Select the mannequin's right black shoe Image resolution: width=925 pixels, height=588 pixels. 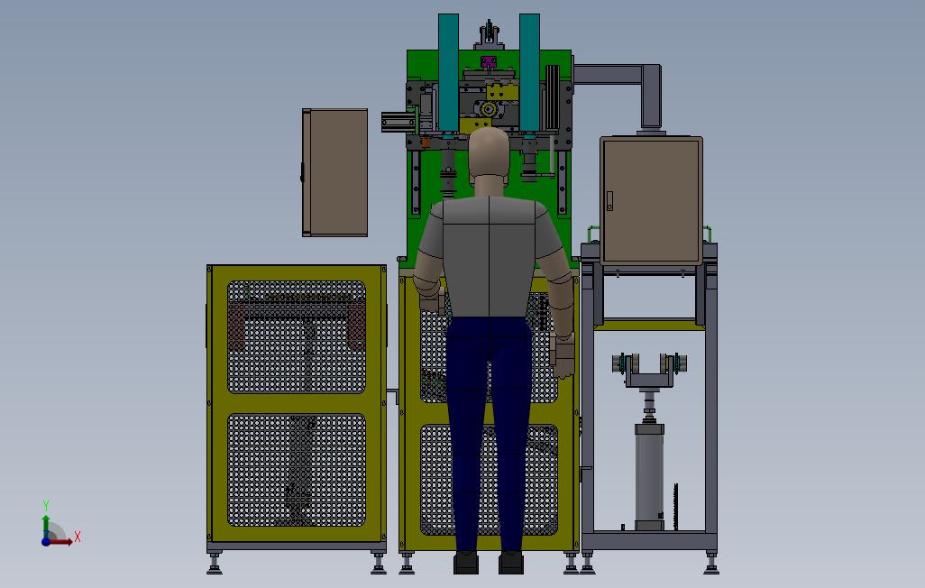[x=511, y=563]
